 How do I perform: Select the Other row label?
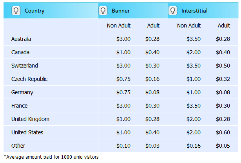[18, 146]
